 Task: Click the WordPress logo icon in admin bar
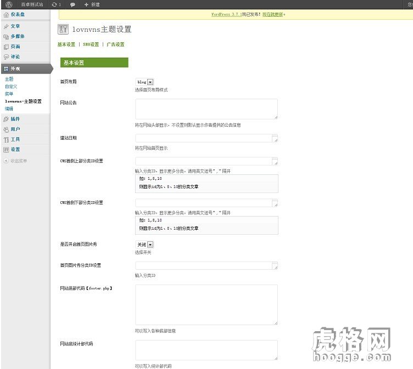click(9, 4)
